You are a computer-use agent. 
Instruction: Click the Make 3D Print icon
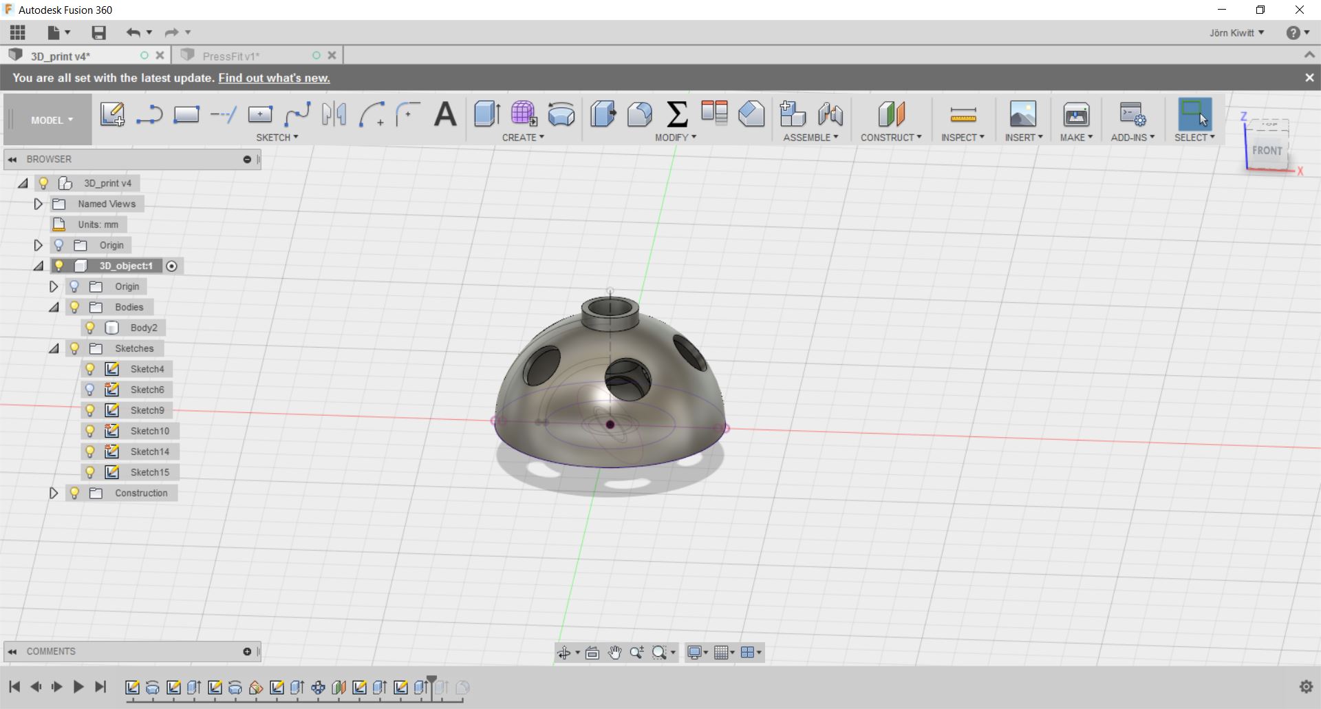click(x=1076, y=114)
